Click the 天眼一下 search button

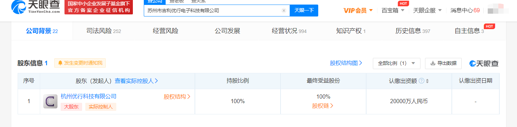click(x=304, y=11)
